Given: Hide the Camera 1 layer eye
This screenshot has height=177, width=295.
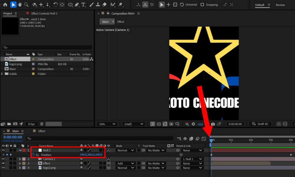Looking at the screenshot, I should 3,159.
